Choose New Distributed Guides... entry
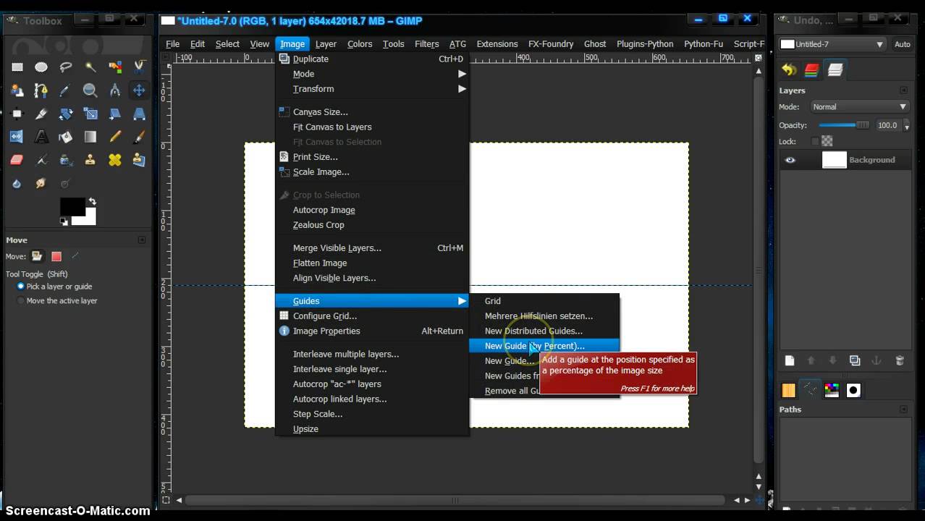This screenshot has height=521, width=925. coord(544,331)
